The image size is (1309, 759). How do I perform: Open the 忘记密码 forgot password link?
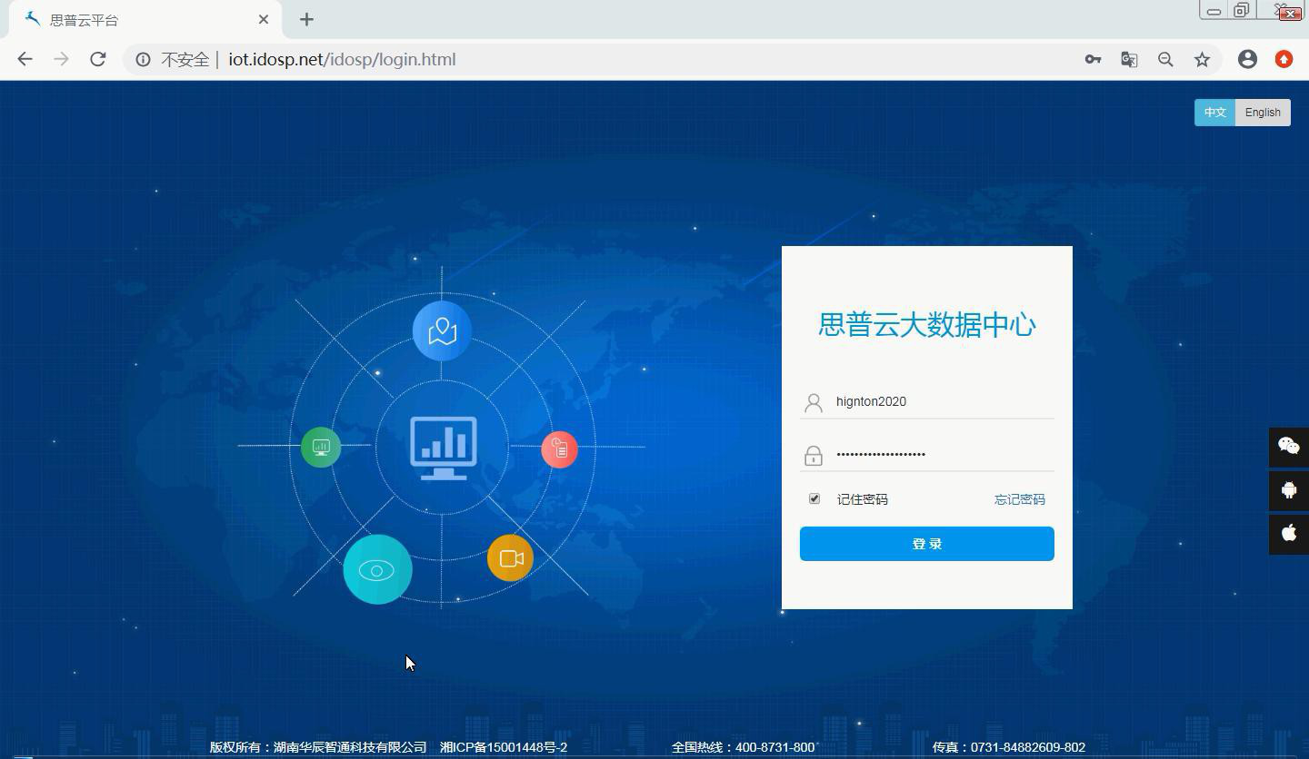1019,499
